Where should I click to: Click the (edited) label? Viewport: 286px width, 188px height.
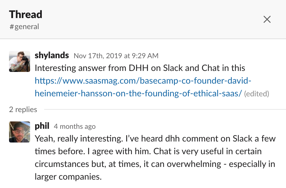(x=257, y=94)
